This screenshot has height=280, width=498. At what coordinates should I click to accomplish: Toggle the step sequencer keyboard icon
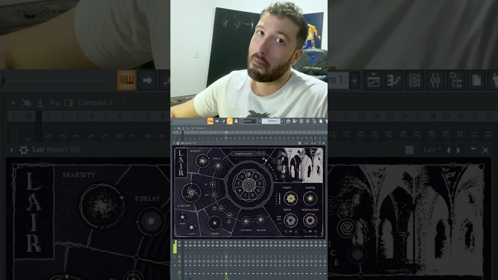coord(210,121)
